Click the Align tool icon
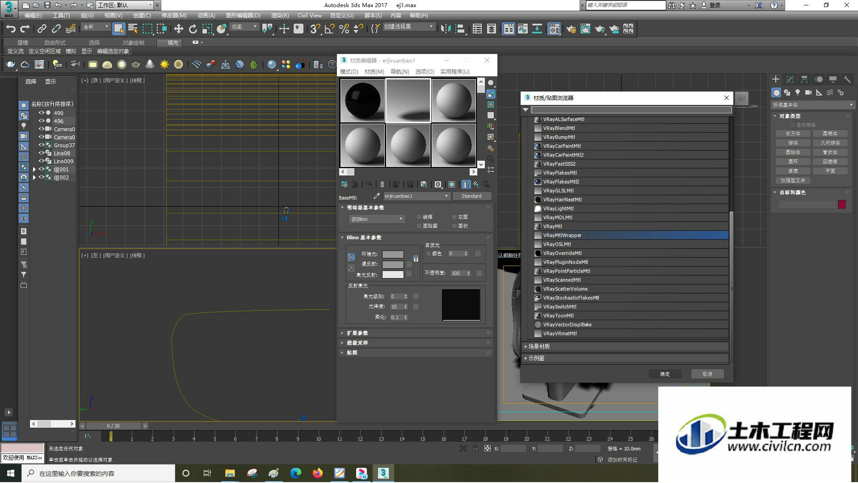 pos(460,29)
